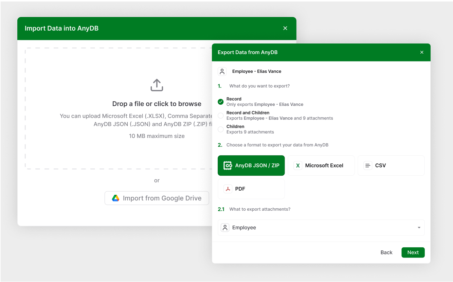
Task: Click the 'Import Data into AnyDB' title
Action: pos(61,28)
